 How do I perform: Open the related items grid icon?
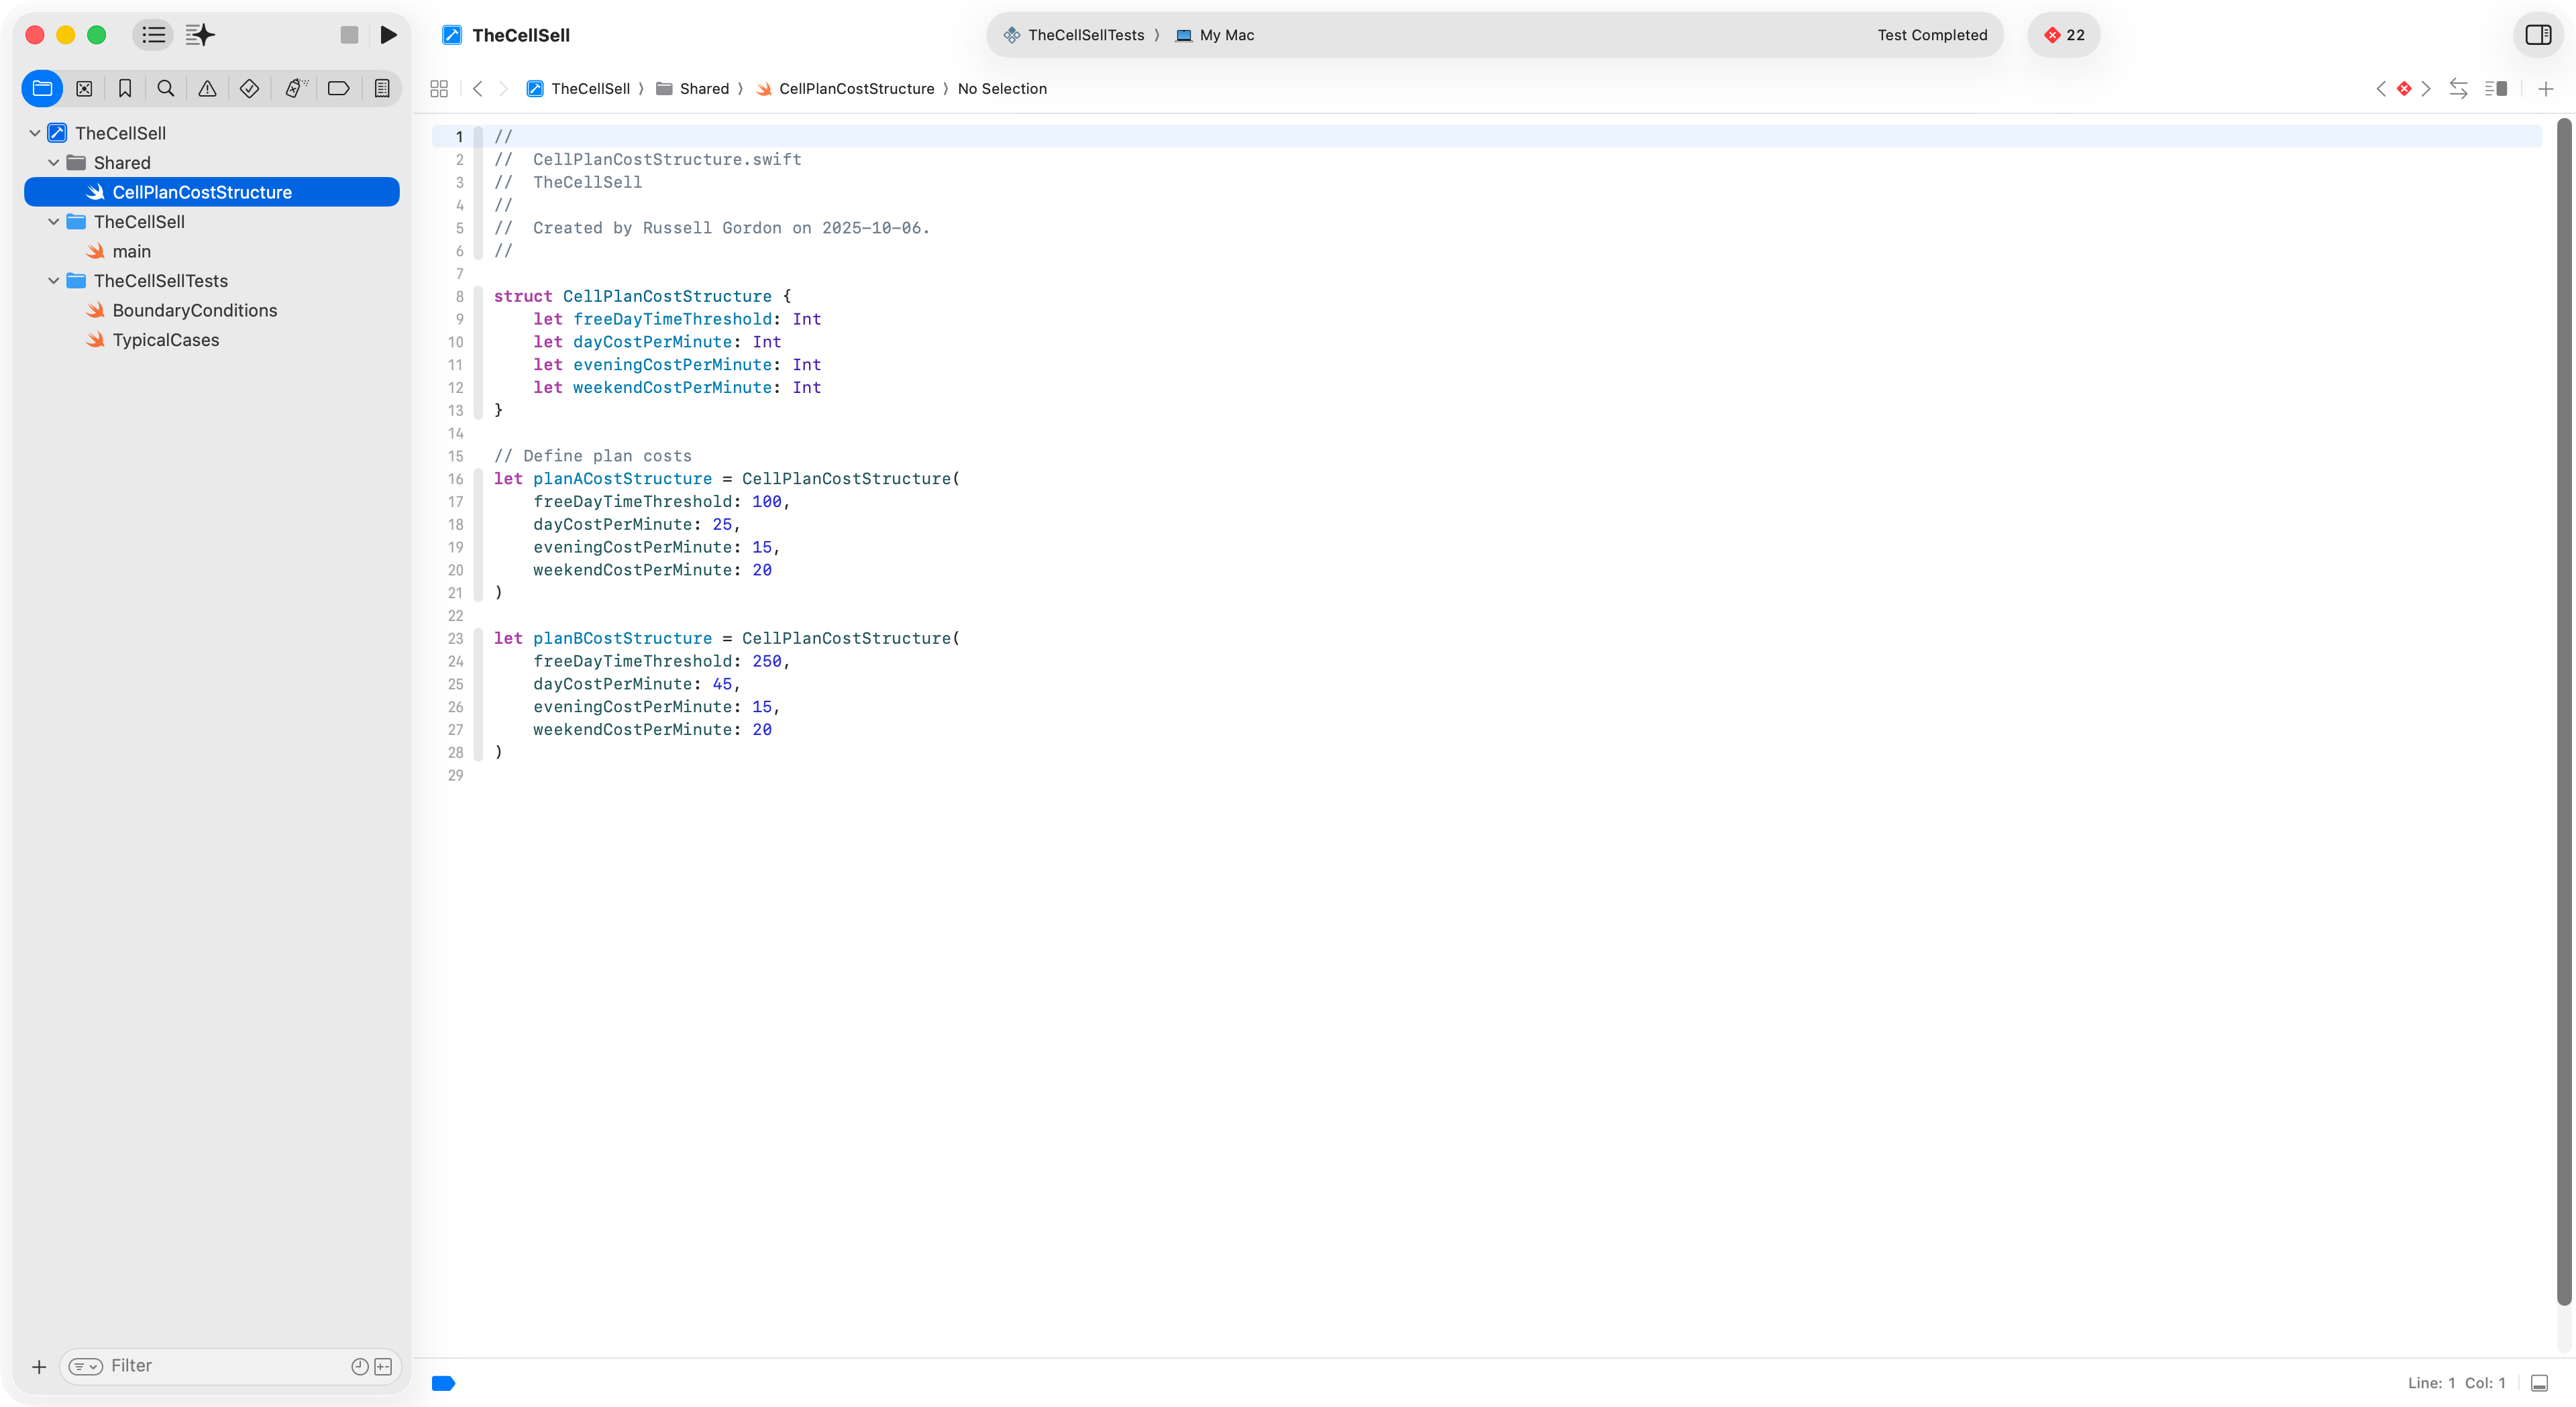[438, 88]
